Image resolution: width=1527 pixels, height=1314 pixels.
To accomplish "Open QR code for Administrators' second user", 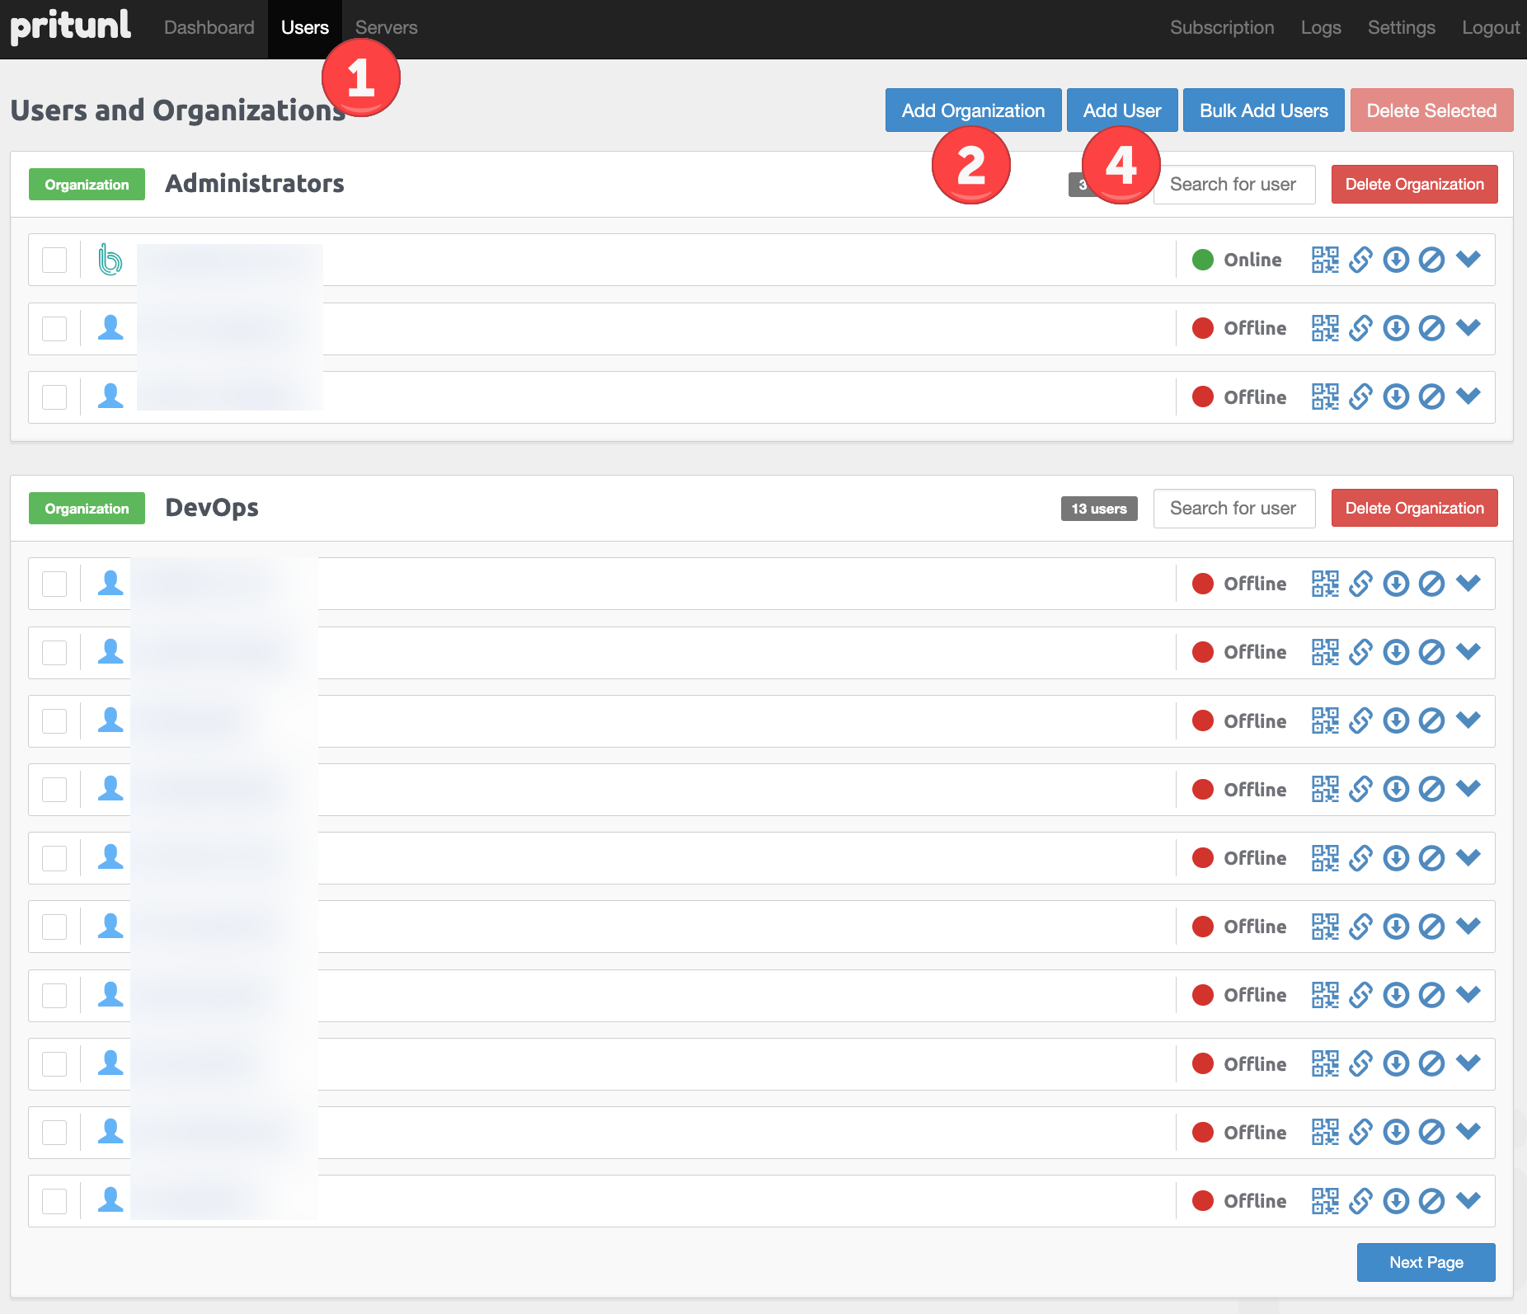I will coord(1325,328).
